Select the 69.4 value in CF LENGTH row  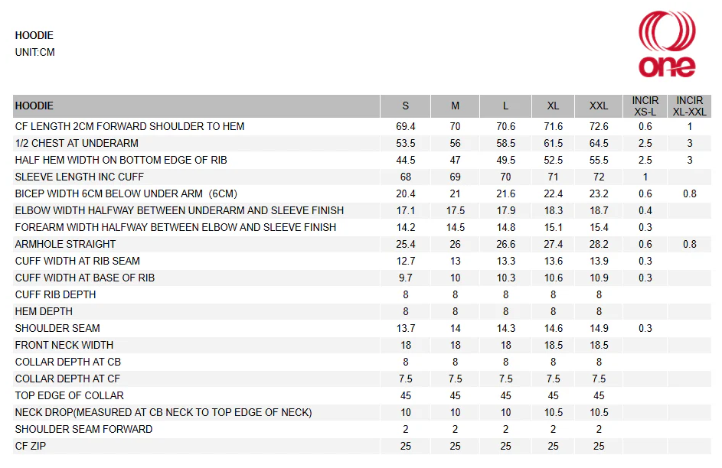point(406,126)
